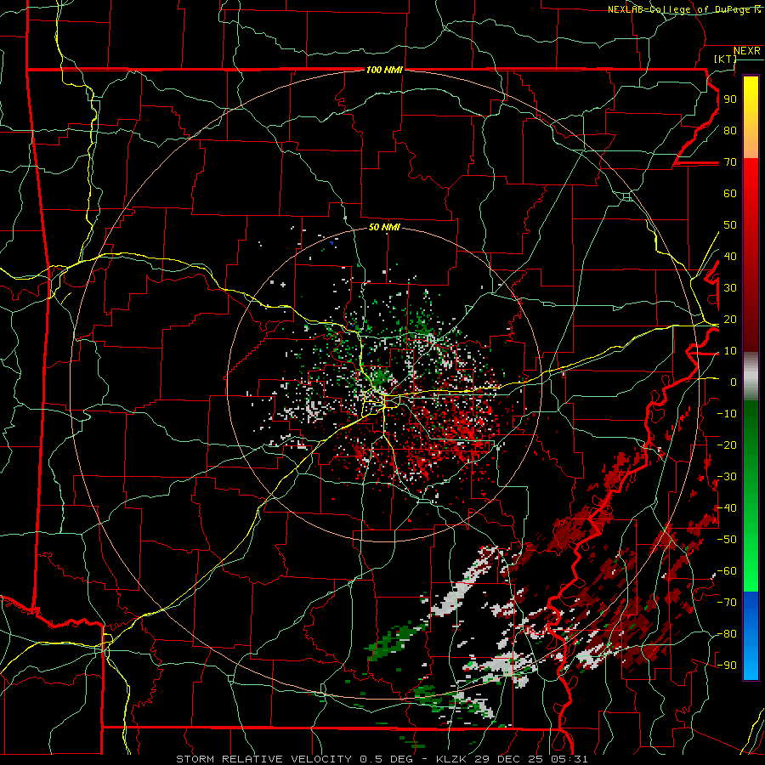Select the -60 value on the velocity scale

point(727,571)
